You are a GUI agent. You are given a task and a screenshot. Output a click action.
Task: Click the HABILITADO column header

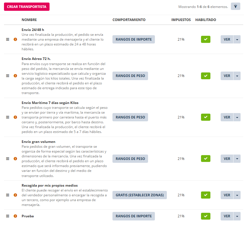coord(206,20)
